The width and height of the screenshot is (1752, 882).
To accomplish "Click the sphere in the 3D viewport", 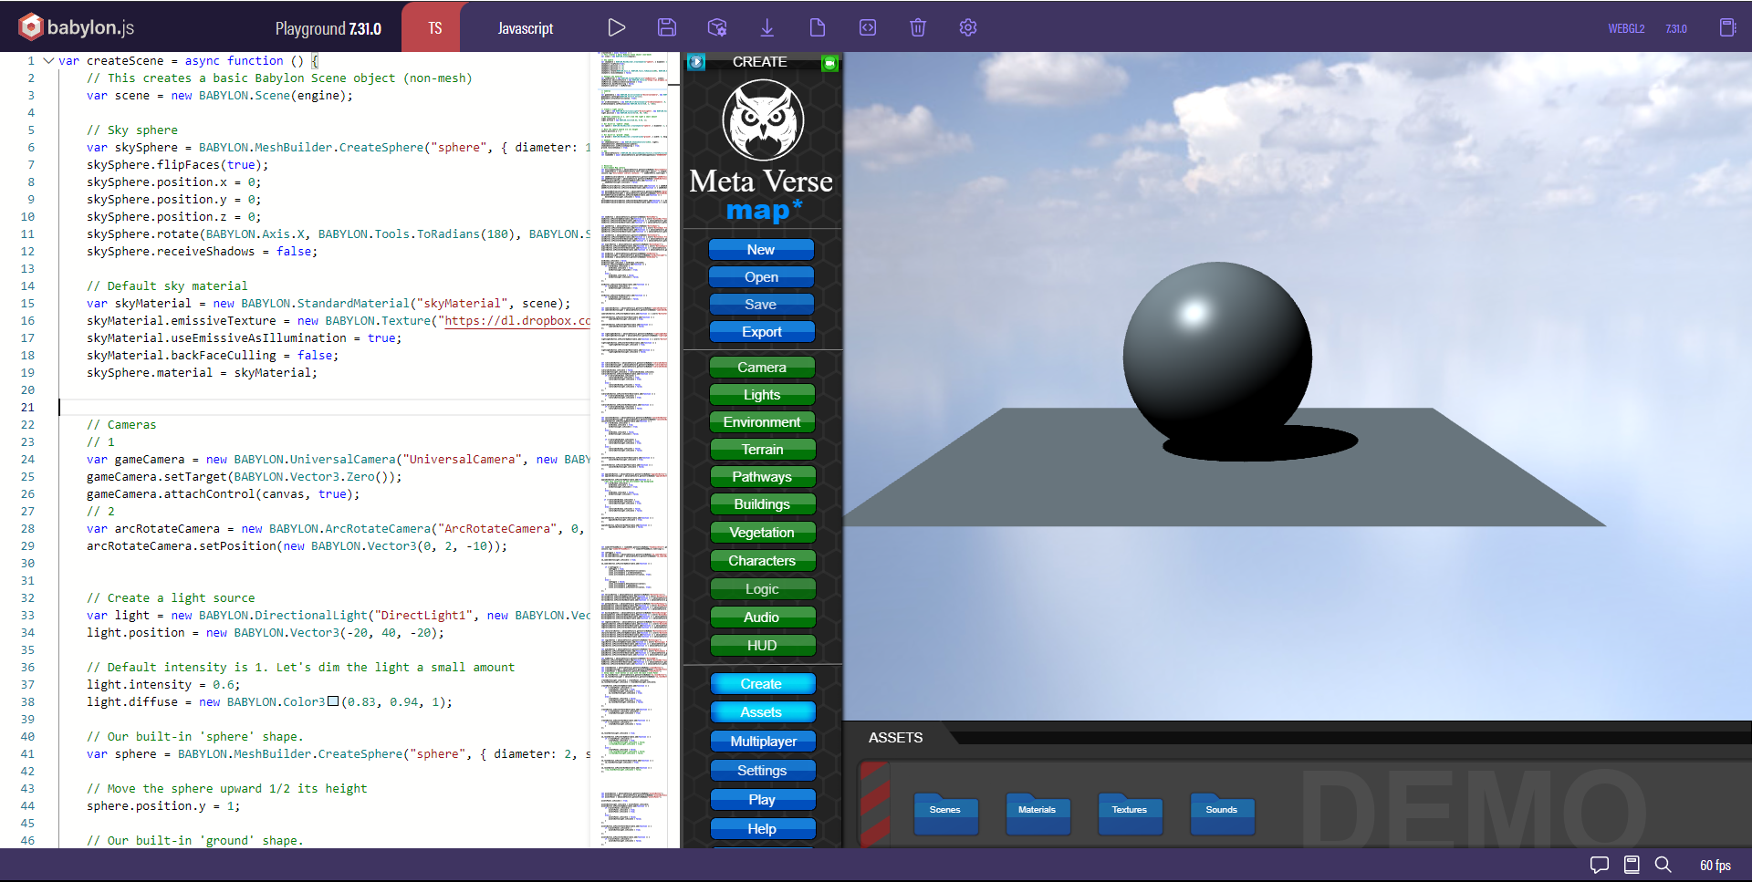I will [x=1217, y=353].
